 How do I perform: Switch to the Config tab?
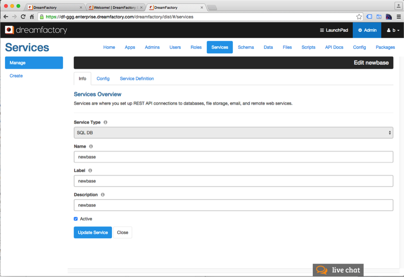(x=103, y=79)
